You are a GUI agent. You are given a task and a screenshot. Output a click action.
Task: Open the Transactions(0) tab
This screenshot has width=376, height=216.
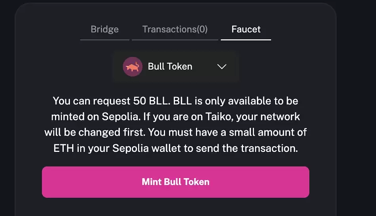tap(175, 29)
